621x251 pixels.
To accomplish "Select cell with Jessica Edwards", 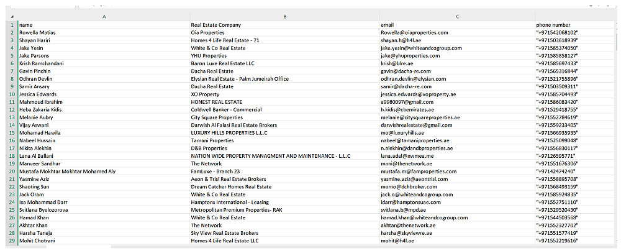I will 104,94.
